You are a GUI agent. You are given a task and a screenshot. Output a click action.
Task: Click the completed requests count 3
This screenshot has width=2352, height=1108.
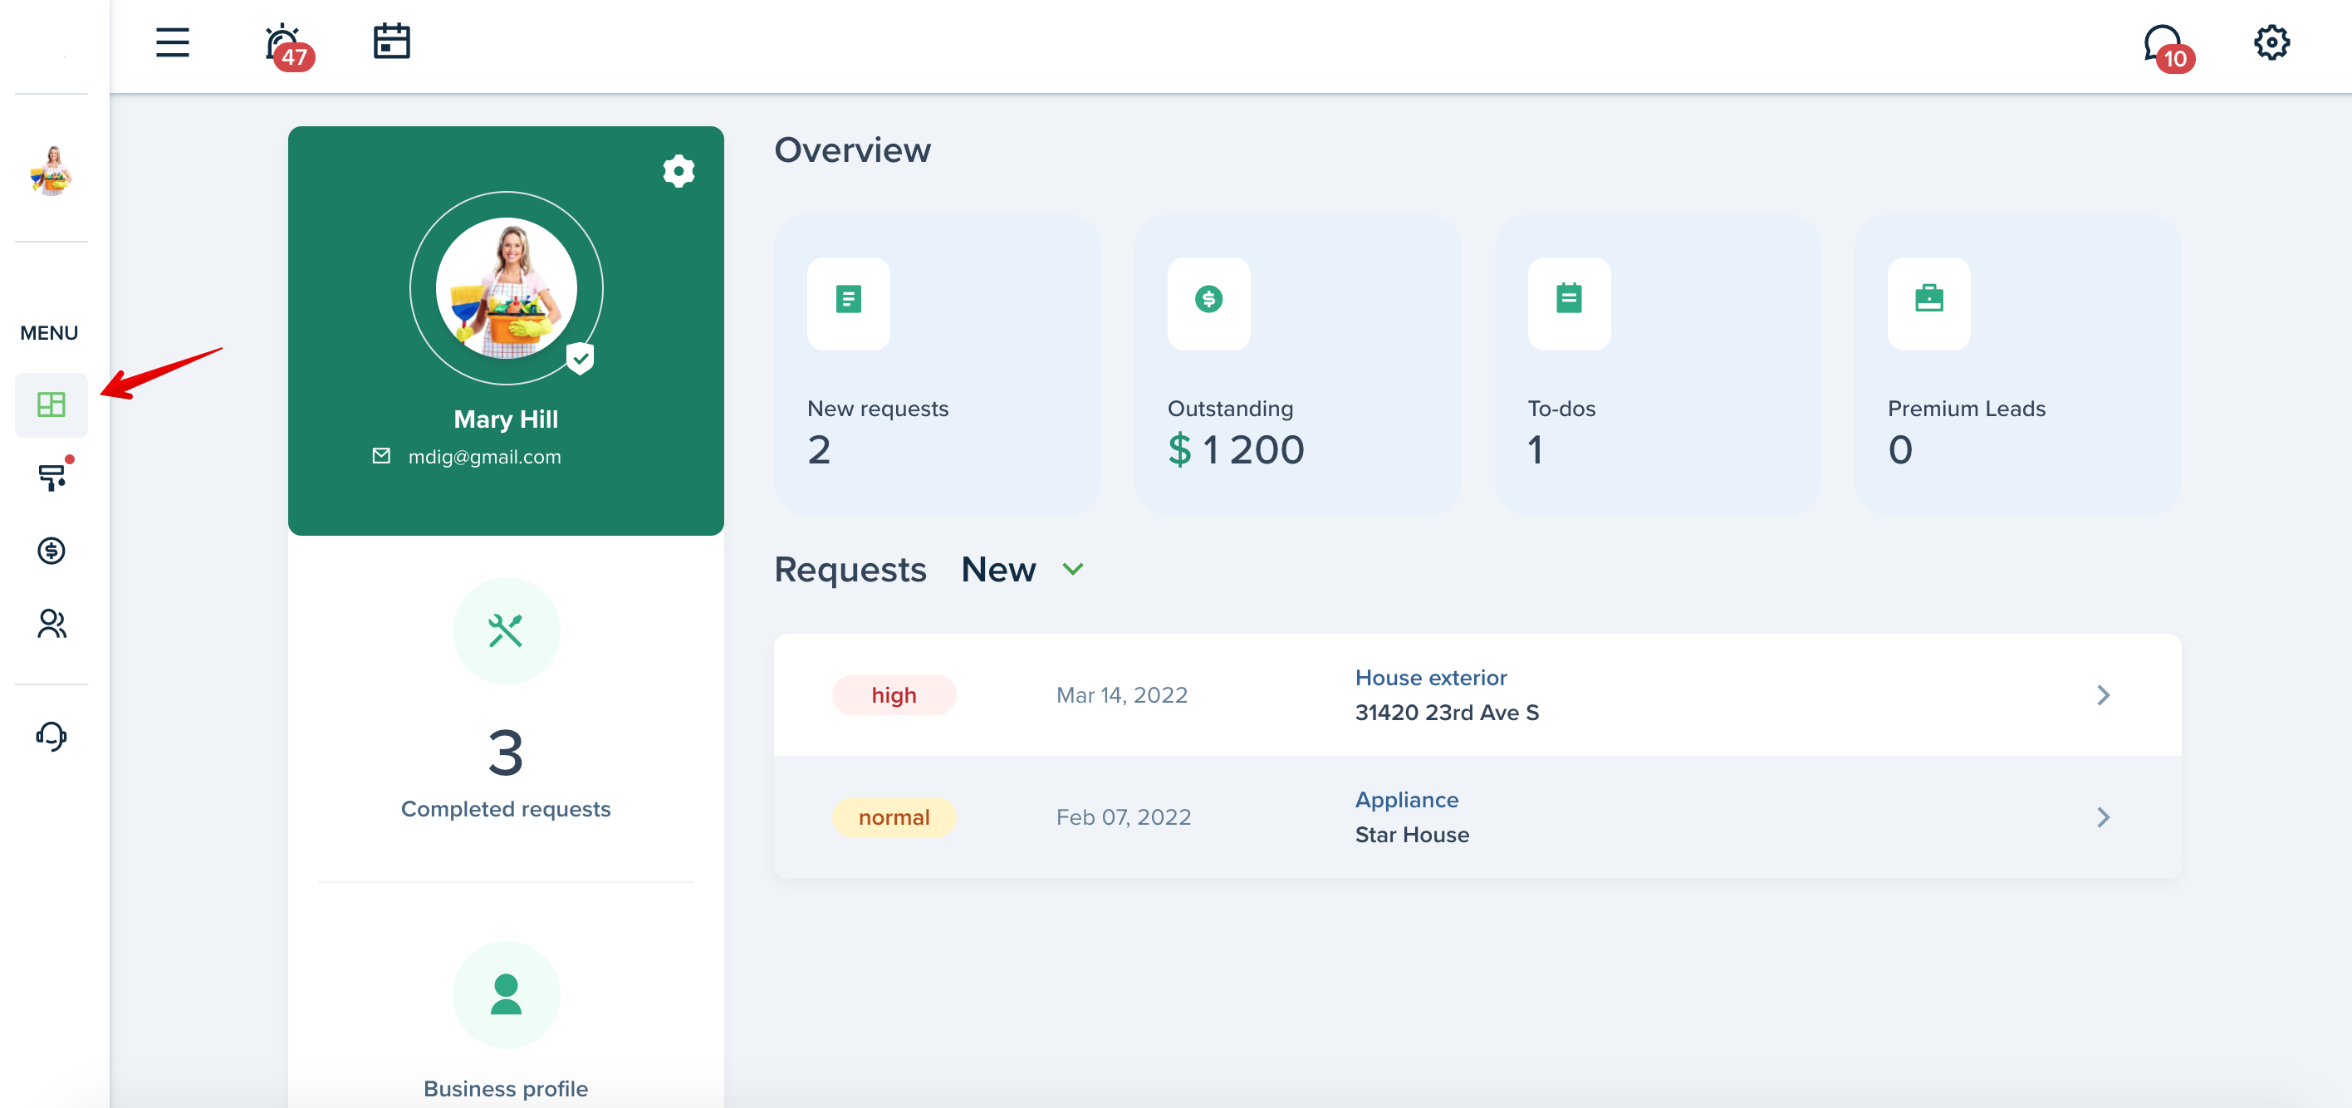pyautogui.click(x=506, y=753)
